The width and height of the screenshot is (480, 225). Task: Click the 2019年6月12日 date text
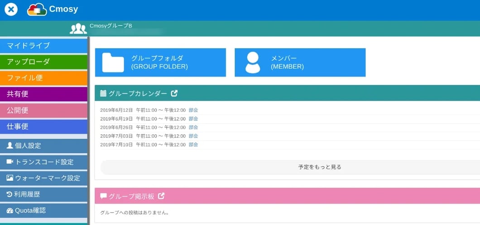pos(116,110)
